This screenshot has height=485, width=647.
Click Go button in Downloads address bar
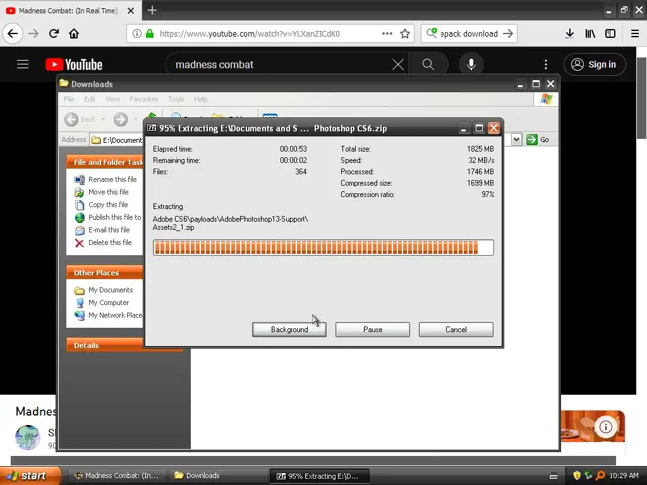[538, 140]
